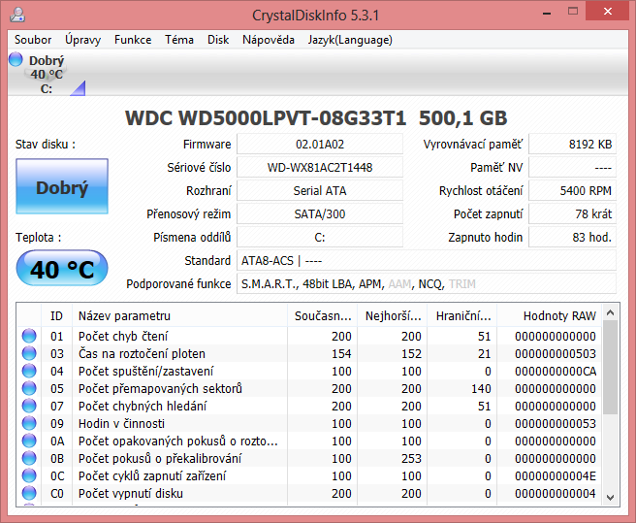Click status icon for Počet vypnutí disku row
The image size is (636, 523).
click(x=29, y=494)
